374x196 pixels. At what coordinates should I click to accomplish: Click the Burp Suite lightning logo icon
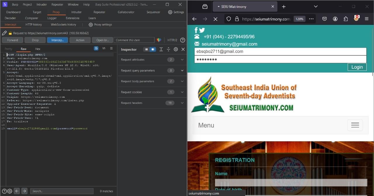coord(4,4)
